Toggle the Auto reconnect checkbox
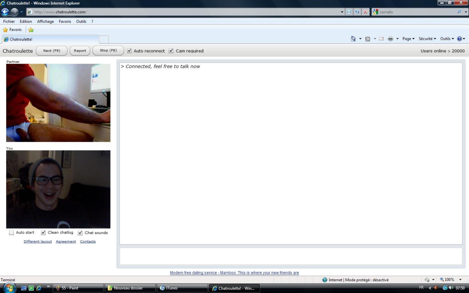Image resolution: width=469 pixels, height=293 pixels. pyautogui.click(x=129, y=51)
